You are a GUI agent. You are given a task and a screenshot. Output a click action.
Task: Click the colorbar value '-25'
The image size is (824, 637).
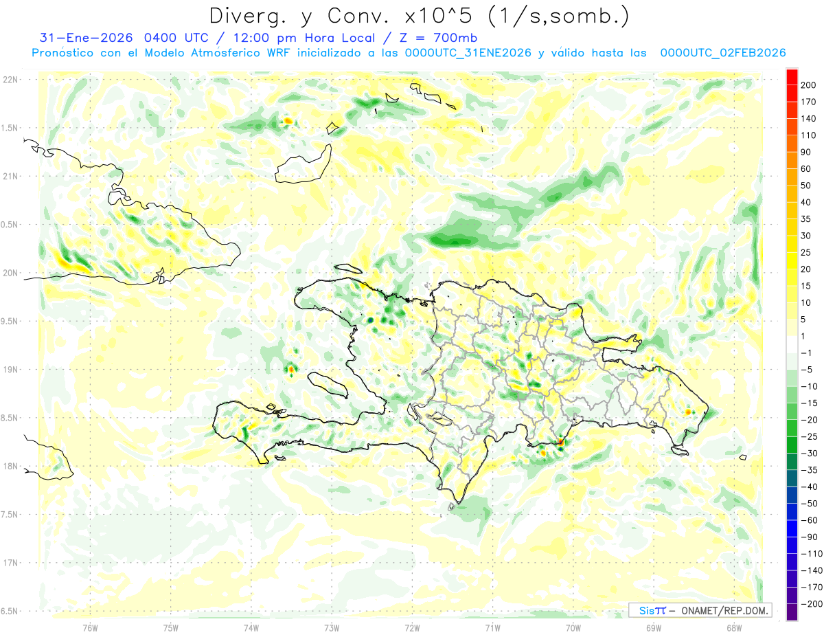809,436
